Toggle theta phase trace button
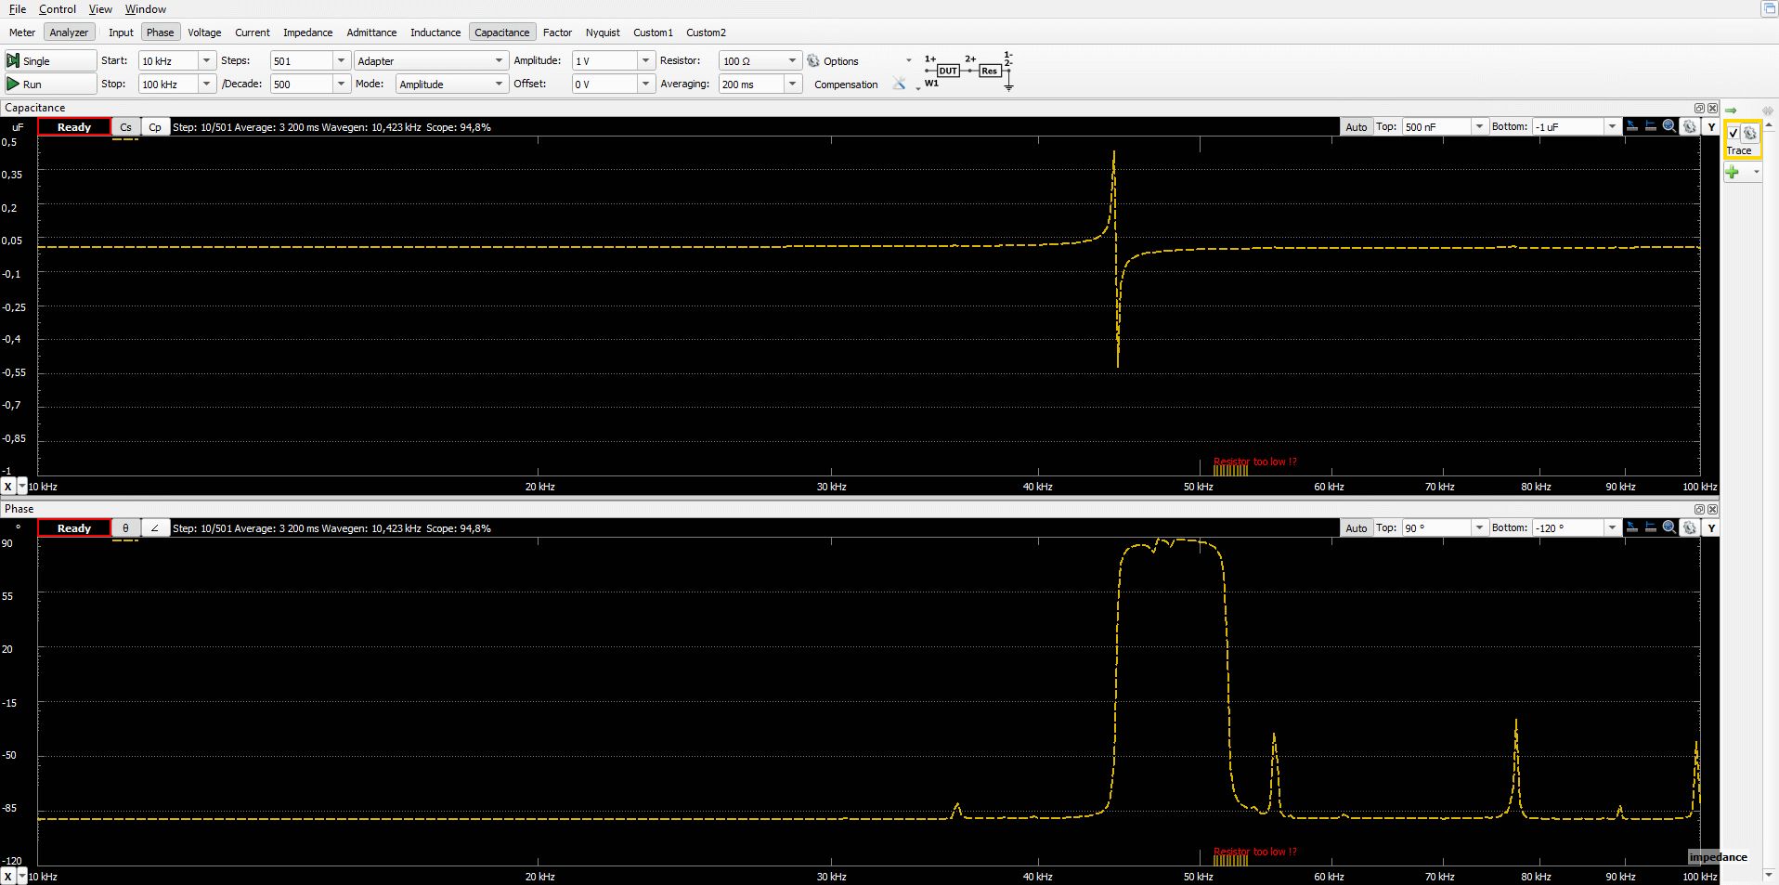The height and width of the screenshot is (885, 1779). (x=126, y=528)
